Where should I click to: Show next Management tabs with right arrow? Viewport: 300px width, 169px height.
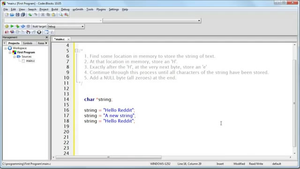(46, 43)
